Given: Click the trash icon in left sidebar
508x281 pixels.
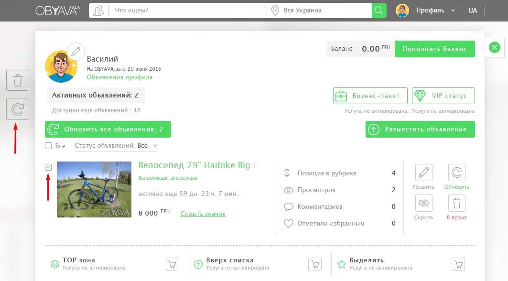Looking at the screenshot, I should [x=17, y=80].
